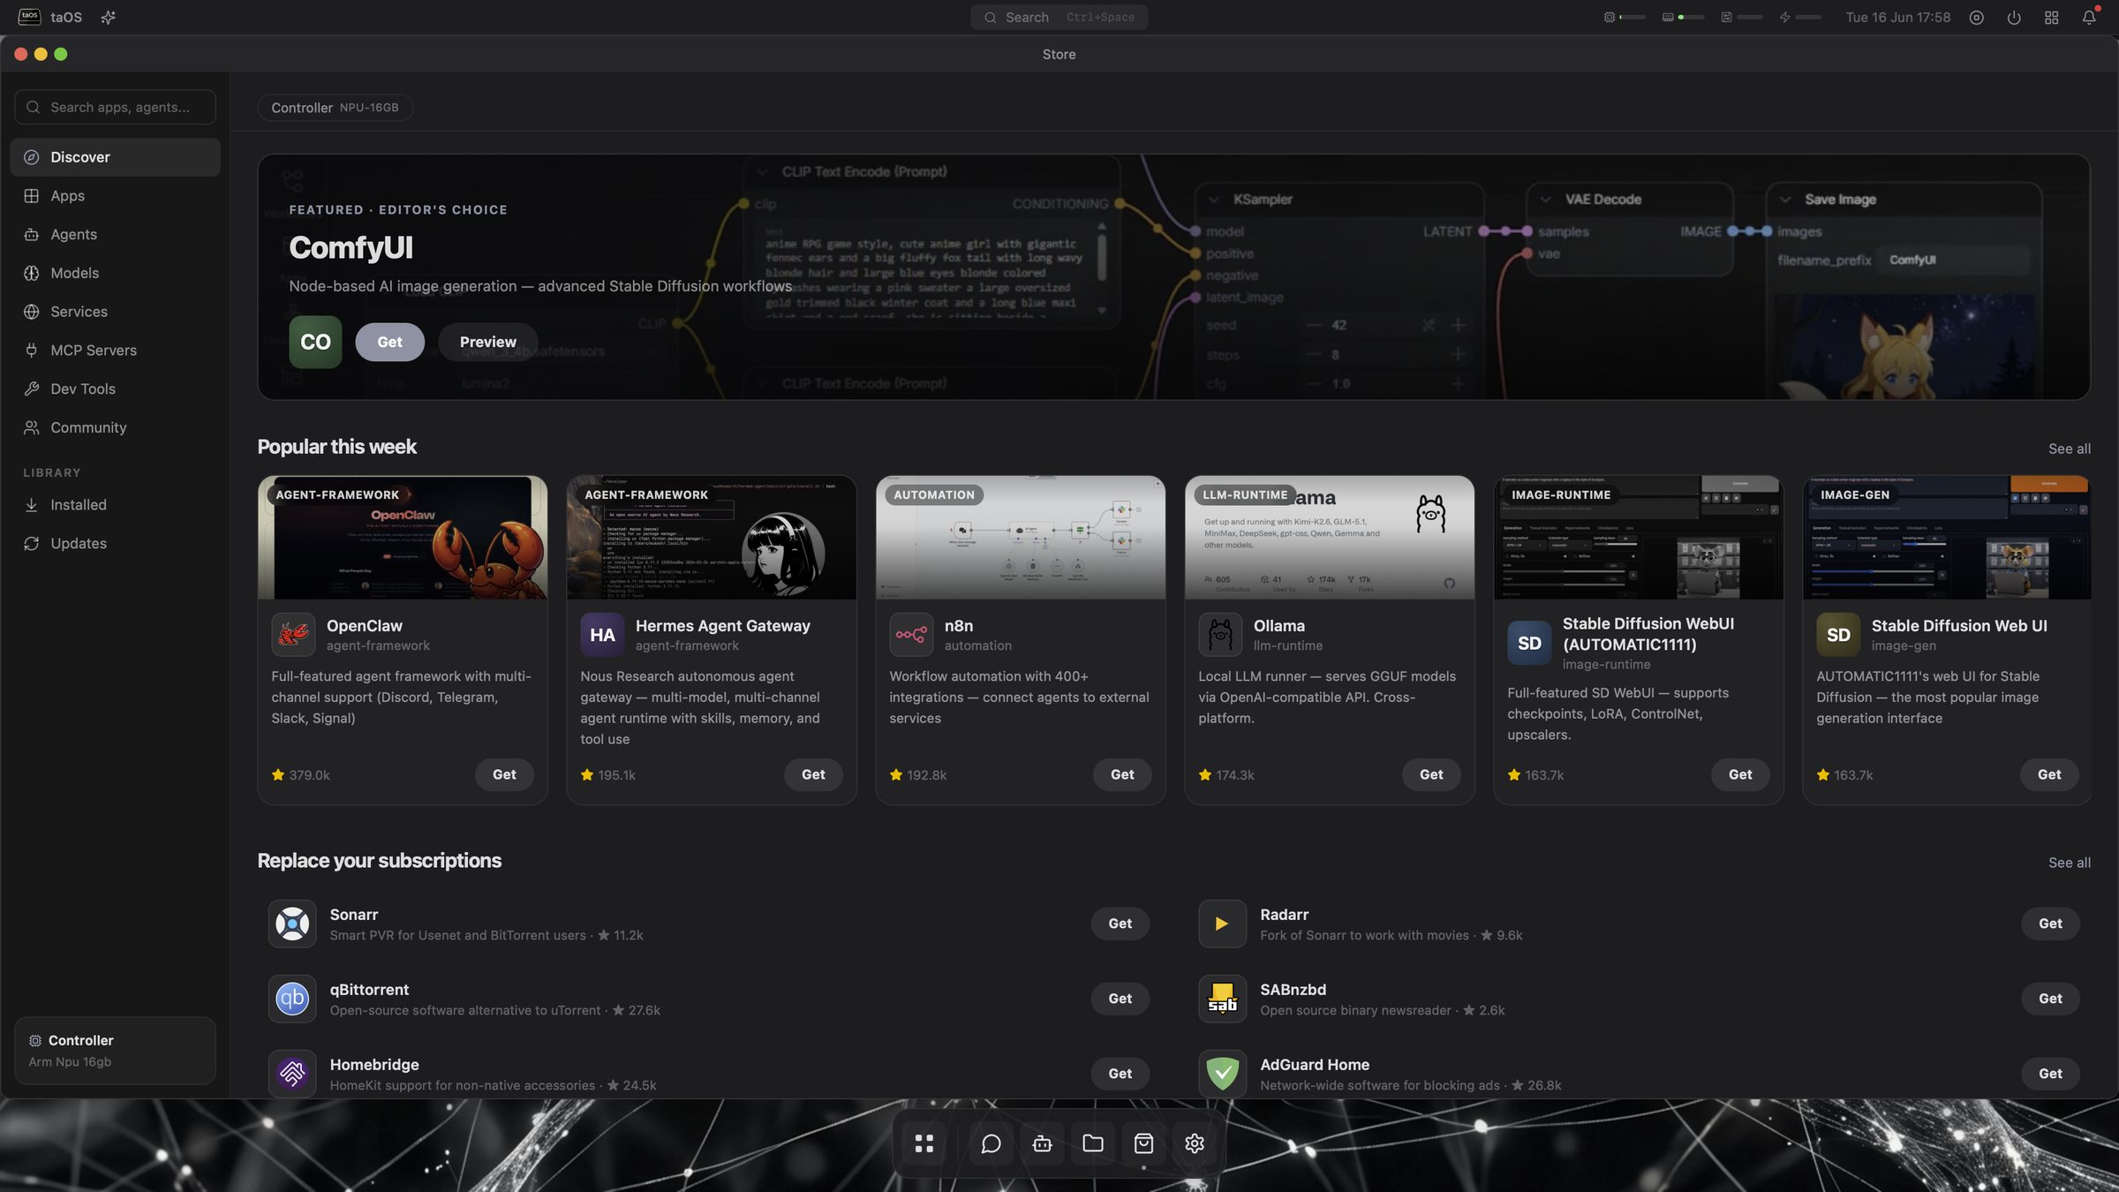2119x1192 pixels.
Task: Click the Homebridge app icon
Action: [292, 1074]
